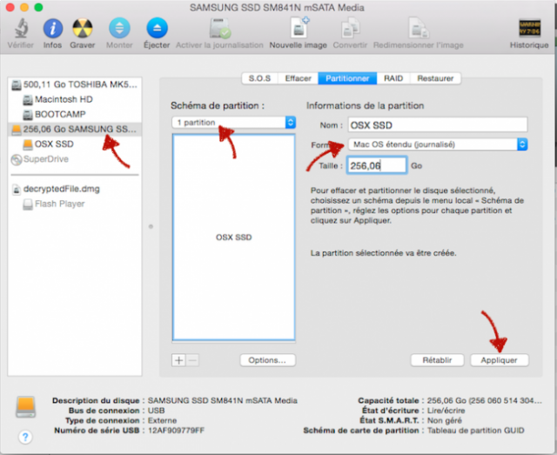Click the Non géré S.M.A.R.T. value
The image size is (557, 455).
pyautogui.click(x=445, y=420)
